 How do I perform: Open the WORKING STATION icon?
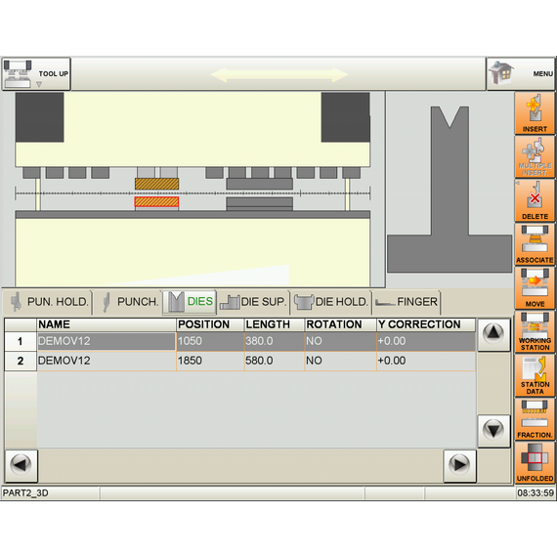pyautogui.click(x=535, y=331)
